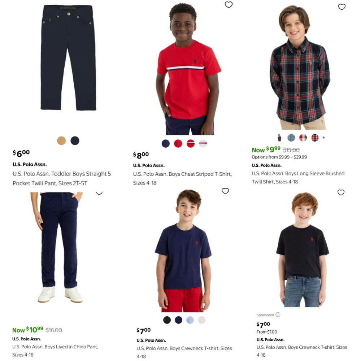
Task: Pick blue plaid swatch for Twill Shirt
Action: 291,138
